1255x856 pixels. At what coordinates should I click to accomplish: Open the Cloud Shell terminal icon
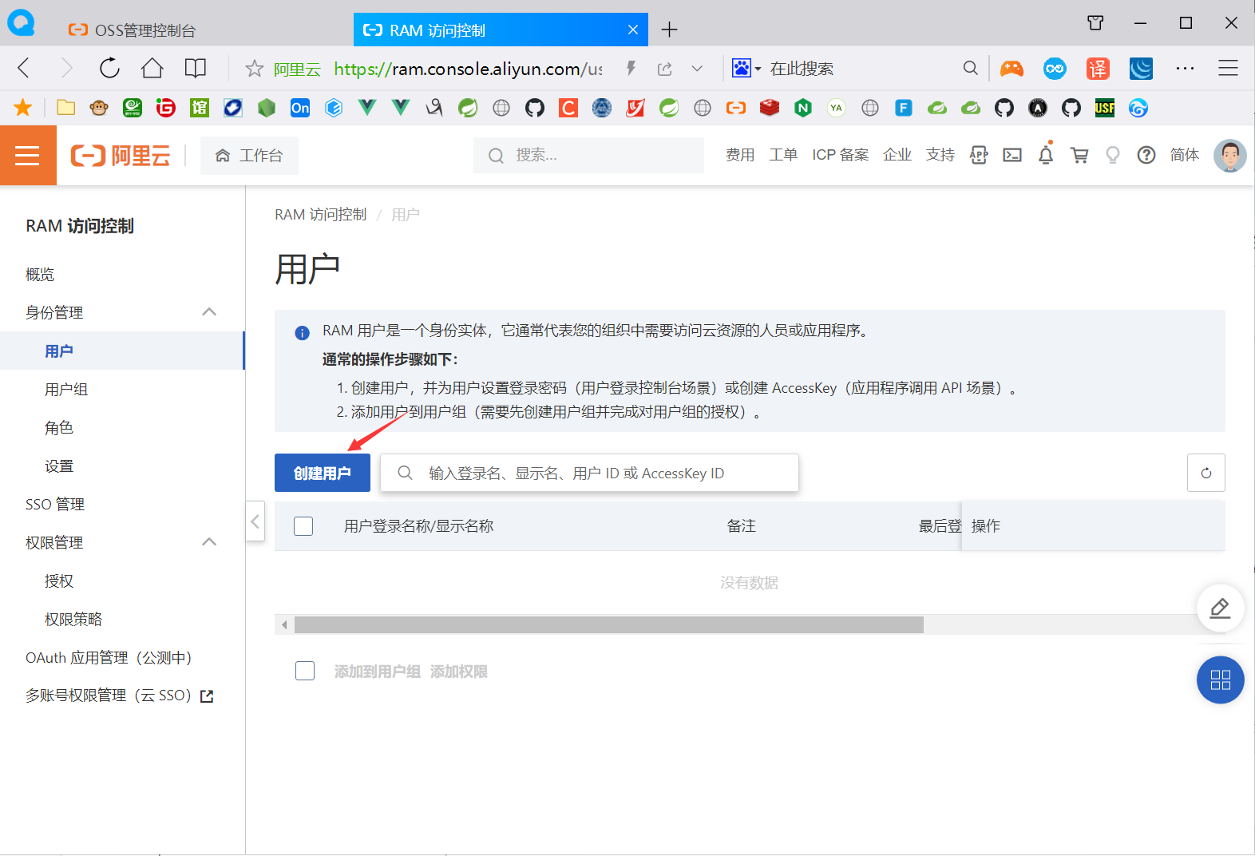point(1012,156)
